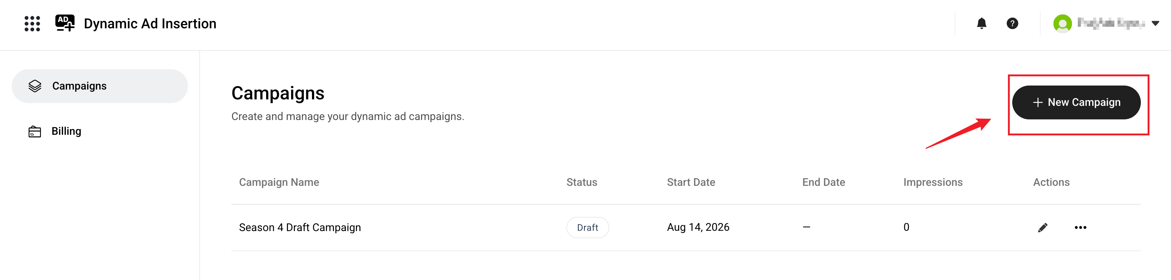Screen dimensions: 1171x280
Task: Sort by the Start Date column header
Action: pyautogui.click(x=690, y=182)
